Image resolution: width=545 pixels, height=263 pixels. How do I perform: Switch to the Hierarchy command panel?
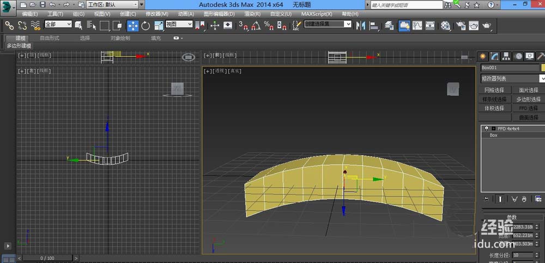pos(506,56)
